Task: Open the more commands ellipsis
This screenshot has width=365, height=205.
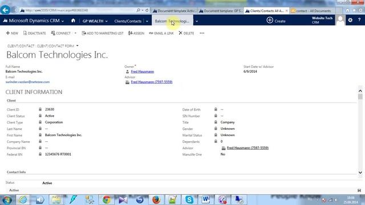Action: [202, 33]
